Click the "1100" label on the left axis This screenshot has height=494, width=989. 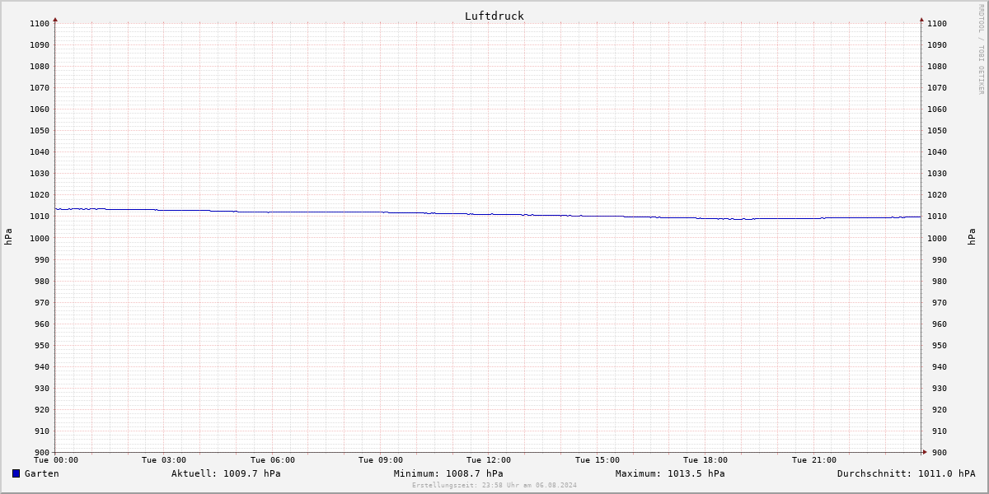pyautogui.click(x=40, y=23)
